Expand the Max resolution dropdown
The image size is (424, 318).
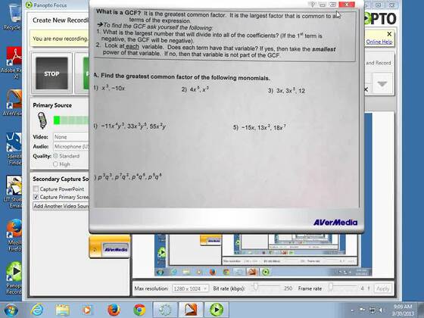(190, 288)
